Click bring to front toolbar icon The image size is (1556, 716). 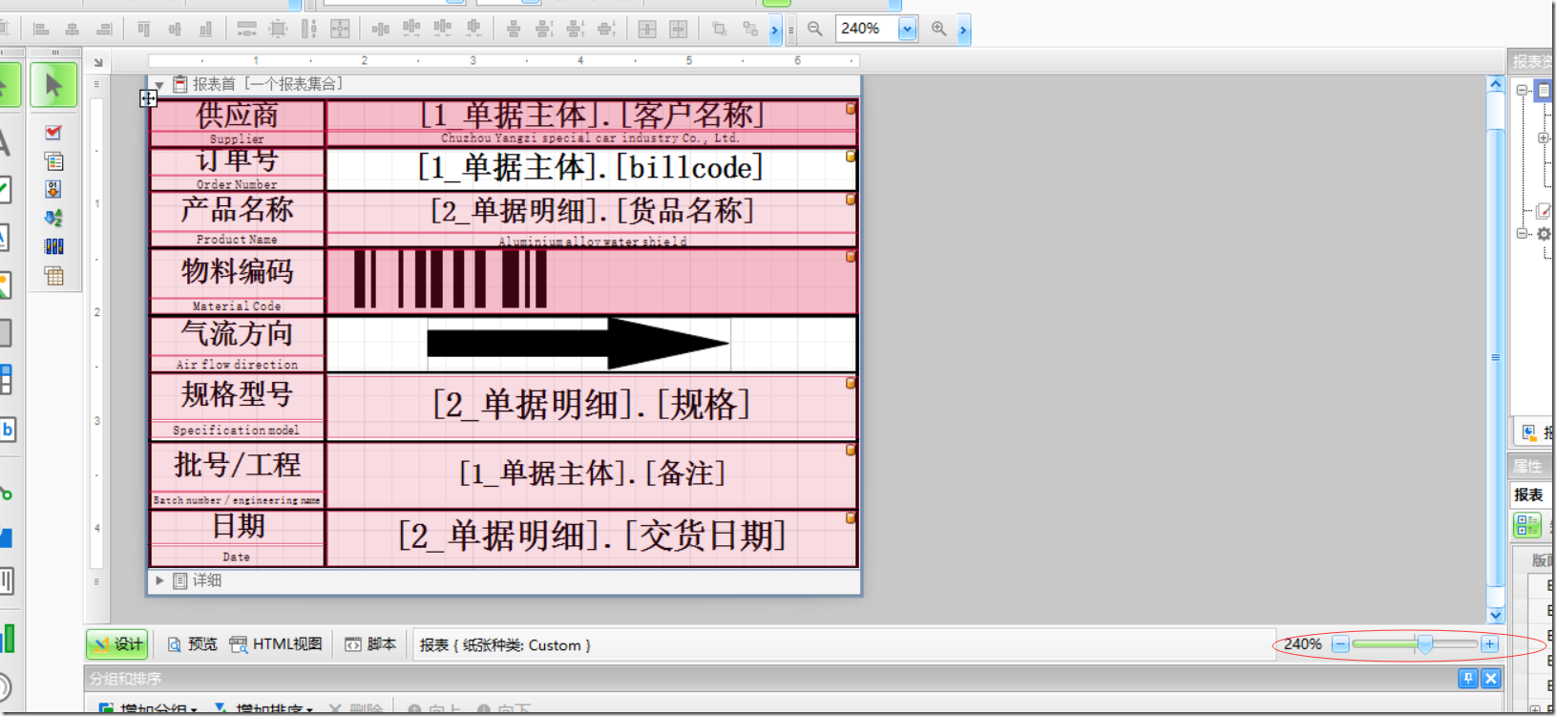click(720, 30)
